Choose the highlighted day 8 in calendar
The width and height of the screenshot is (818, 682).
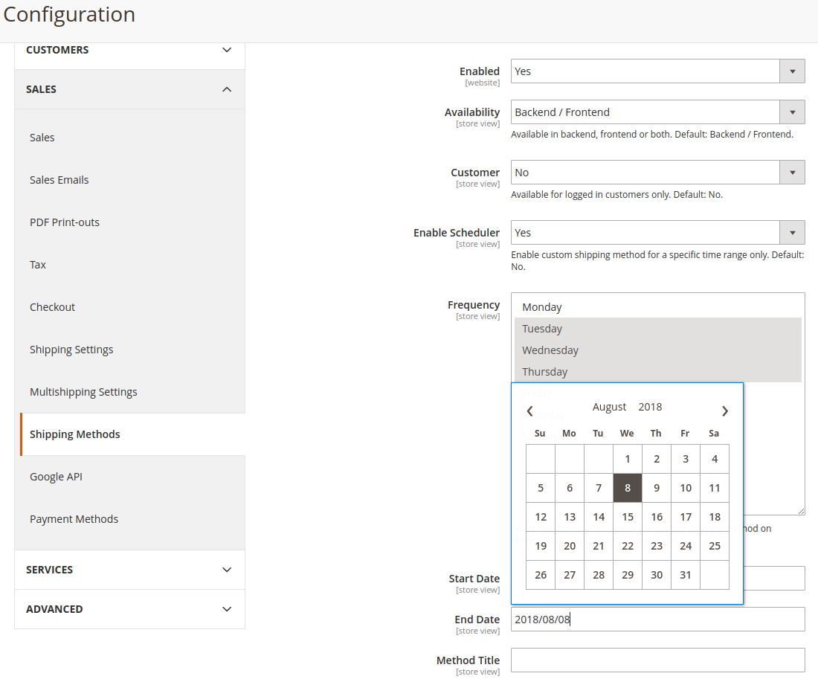[x=628, y=488]
